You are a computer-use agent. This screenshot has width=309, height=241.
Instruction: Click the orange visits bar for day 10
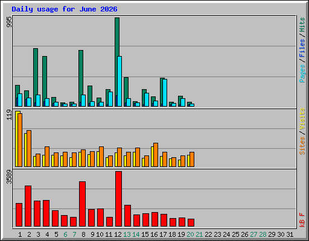pos(101,157)
